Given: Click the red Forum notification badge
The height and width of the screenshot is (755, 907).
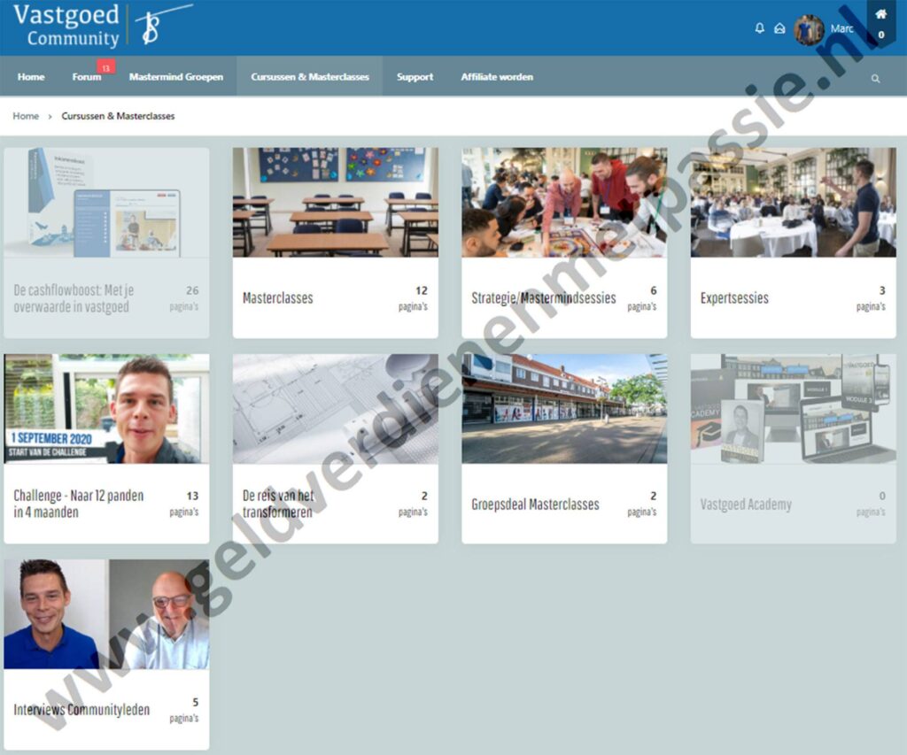Looking at the screenshot, I should [x=105, y=67].
